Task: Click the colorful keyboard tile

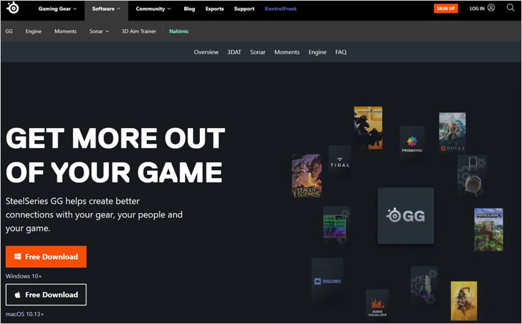Action: [336, 225]
